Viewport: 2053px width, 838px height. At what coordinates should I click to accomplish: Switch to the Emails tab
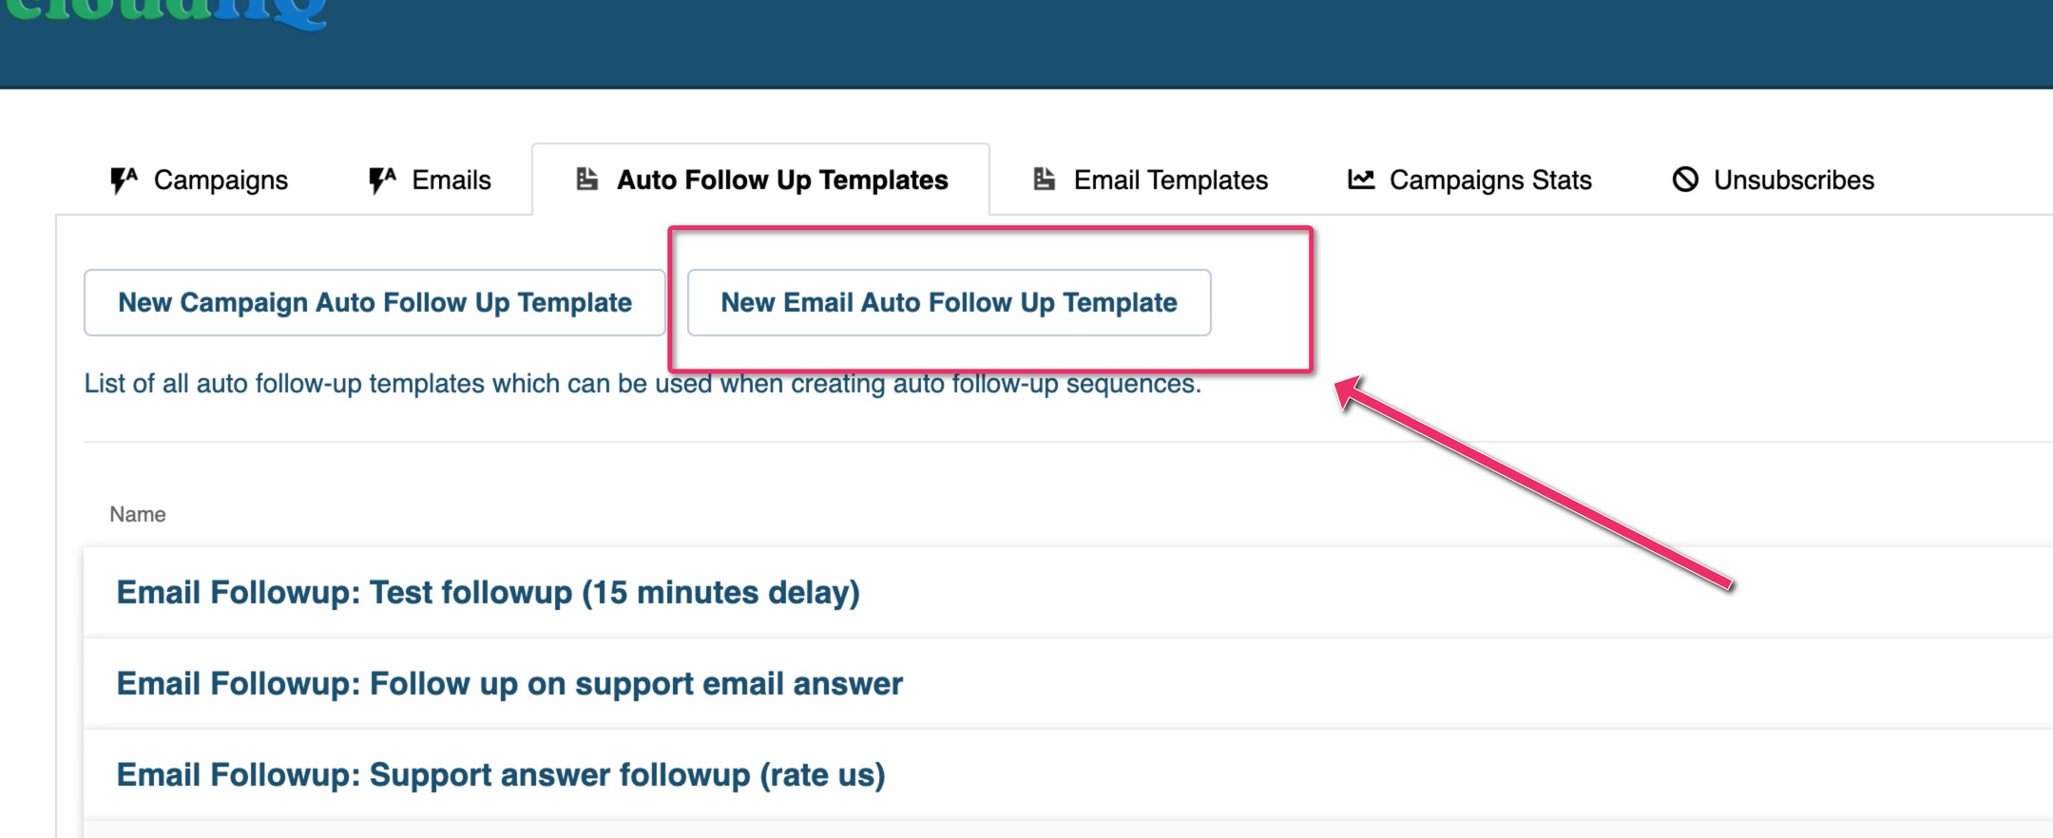(x=430, y=180)
